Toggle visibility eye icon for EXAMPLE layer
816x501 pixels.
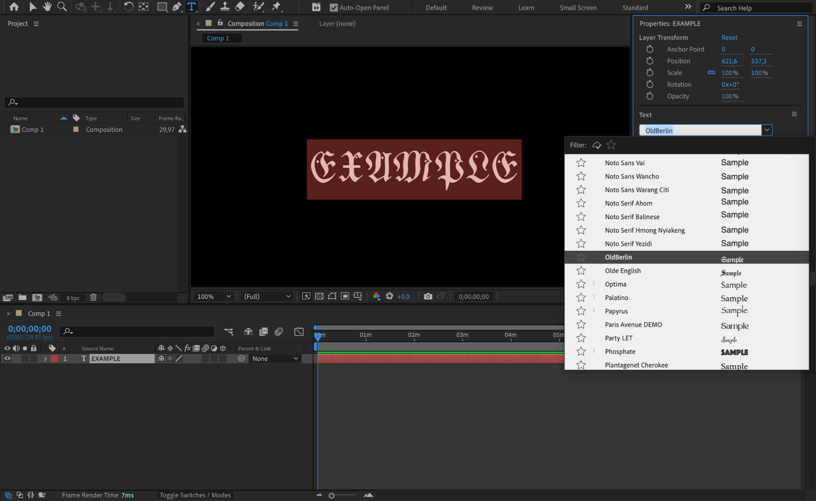8,358
